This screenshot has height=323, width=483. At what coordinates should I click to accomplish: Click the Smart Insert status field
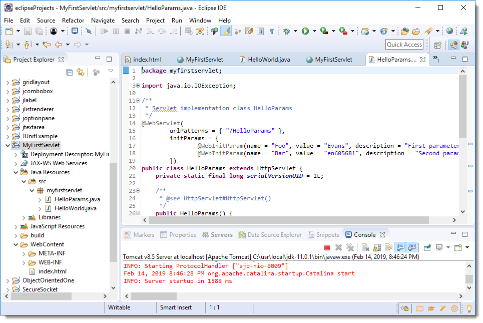[176, 307]
